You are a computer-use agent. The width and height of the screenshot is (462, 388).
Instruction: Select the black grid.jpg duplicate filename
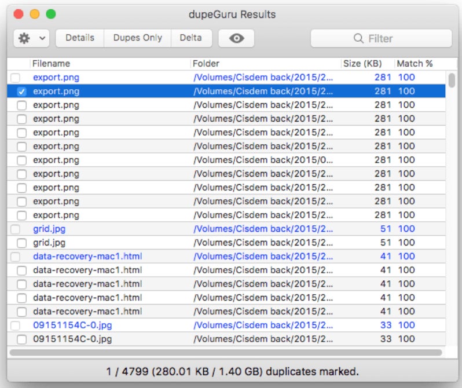(x=49, y=243)
